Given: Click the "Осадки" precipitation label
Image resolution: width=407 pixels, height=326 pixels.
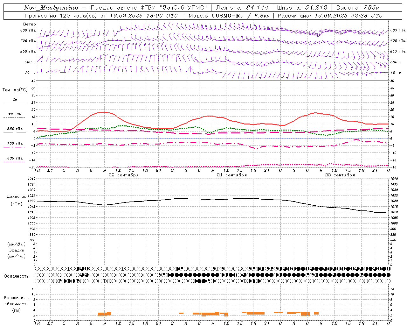Looking at the screenshot, I should point(17,250).
